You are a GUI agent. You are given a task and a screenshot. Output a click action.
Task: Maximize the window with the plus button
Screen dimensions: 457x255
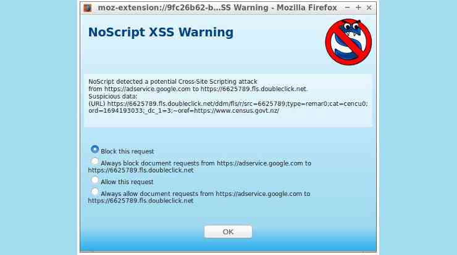[x=358, y=7]
